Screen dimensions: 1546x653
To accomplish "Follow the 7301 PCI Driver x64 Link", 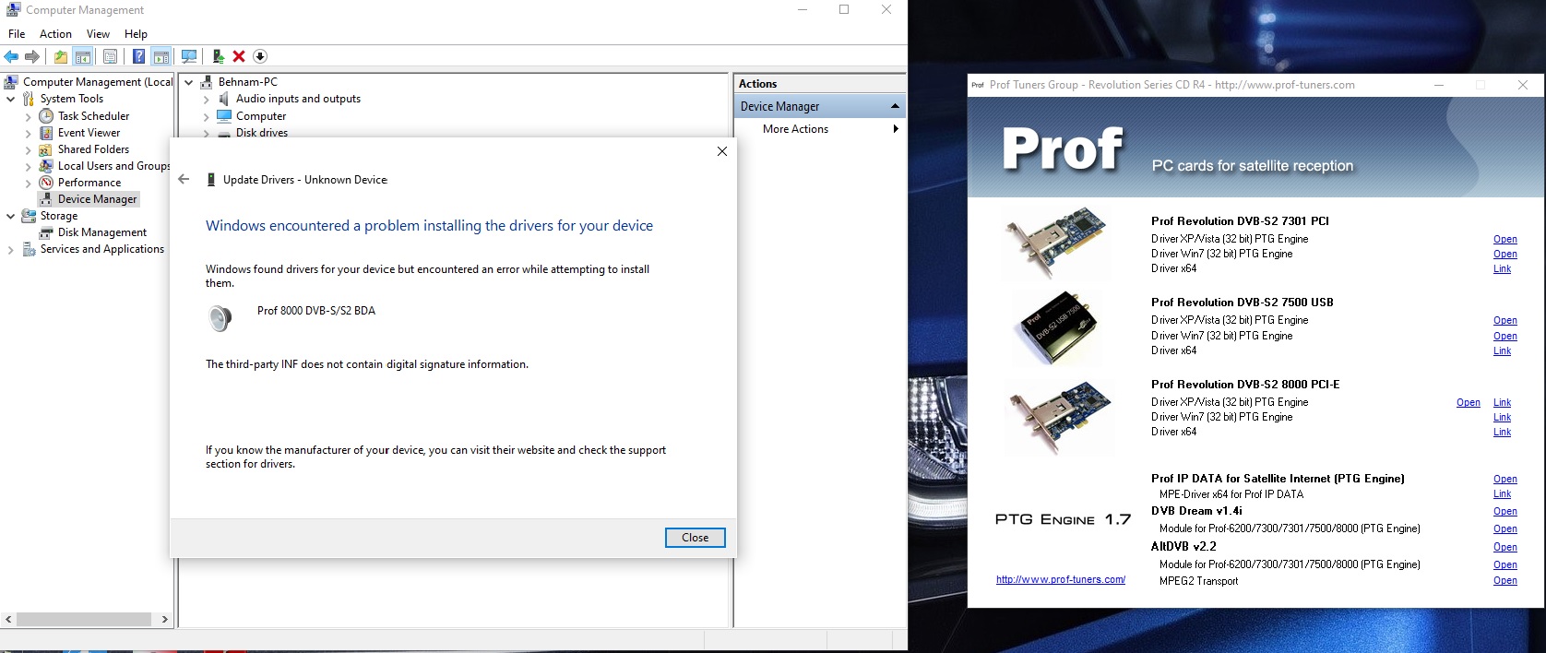I will (x=1502, y=268).
